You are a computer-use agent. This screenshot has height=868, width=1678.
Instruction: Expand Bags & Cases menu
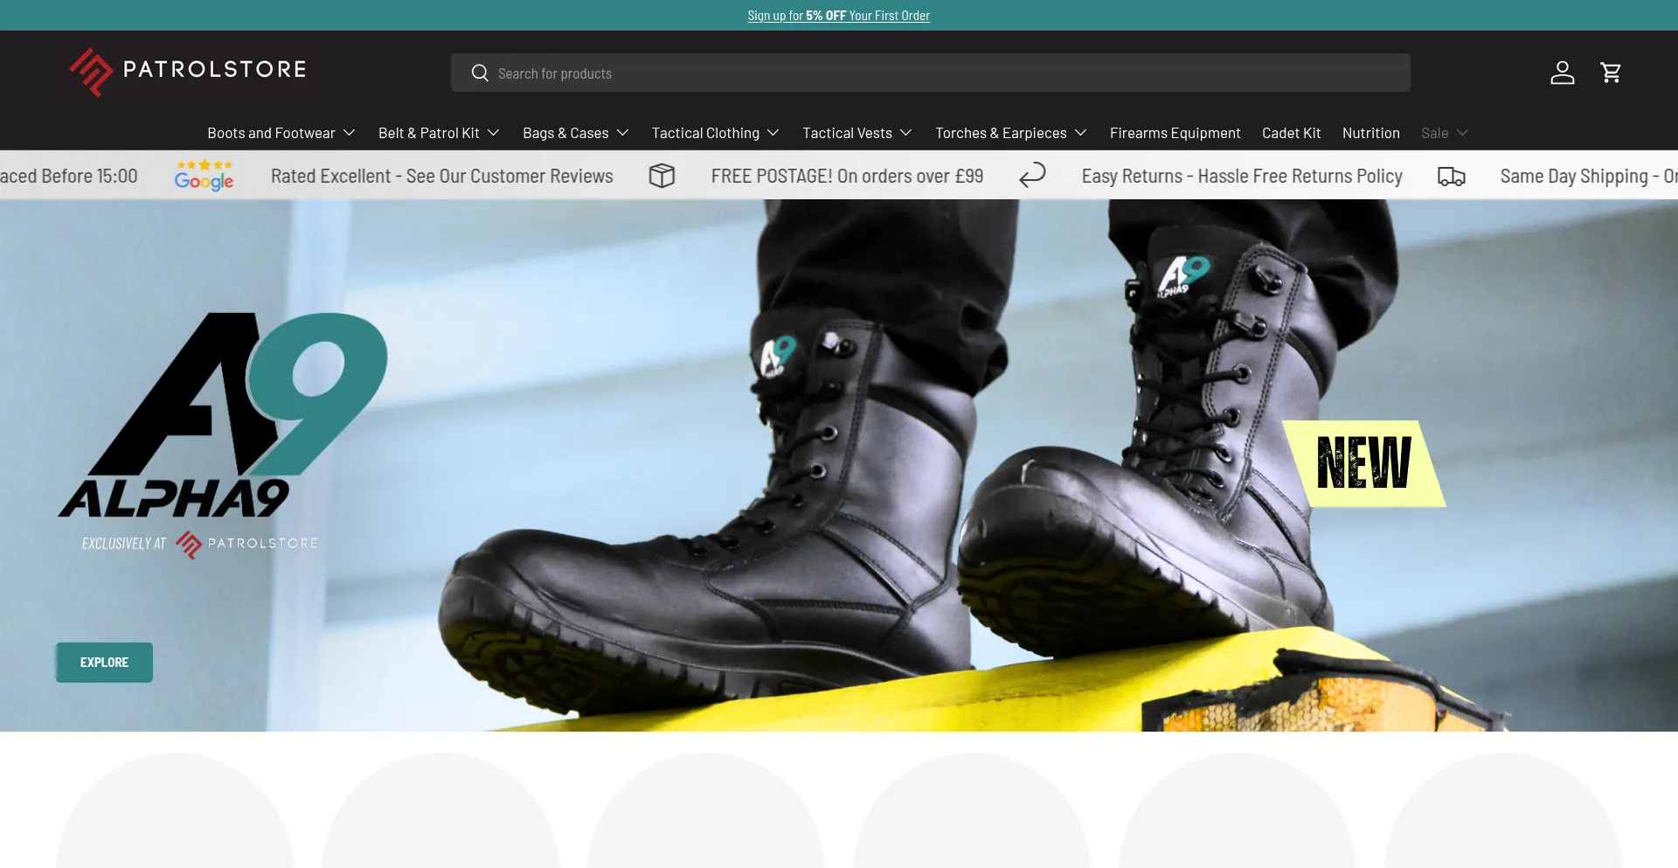(575, 133)
